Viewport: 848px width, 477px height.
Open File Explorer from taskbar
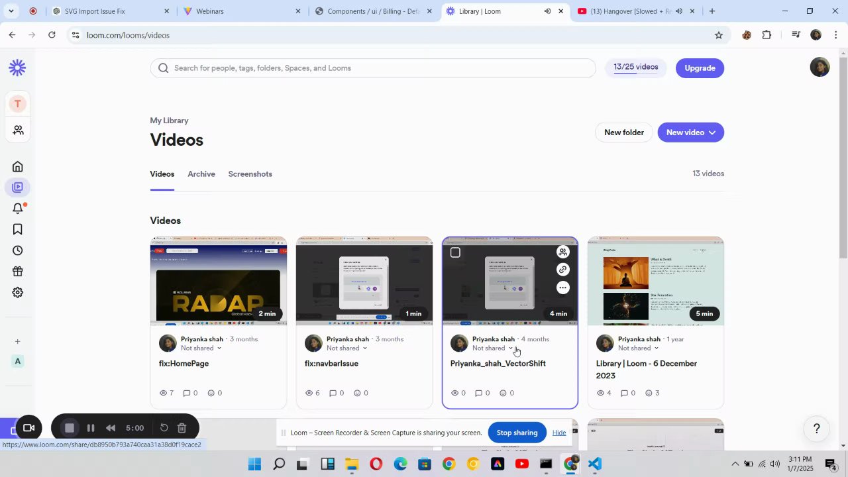(352, 464)
